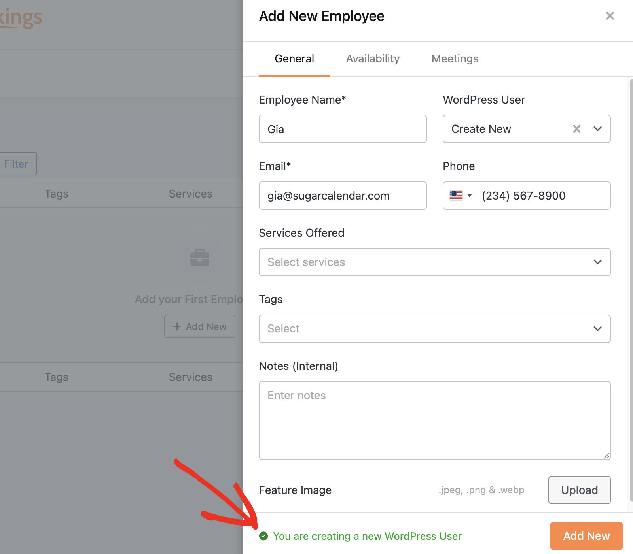Click the upper Services column header
Screen dimensions: 633x554
[191, 194]
